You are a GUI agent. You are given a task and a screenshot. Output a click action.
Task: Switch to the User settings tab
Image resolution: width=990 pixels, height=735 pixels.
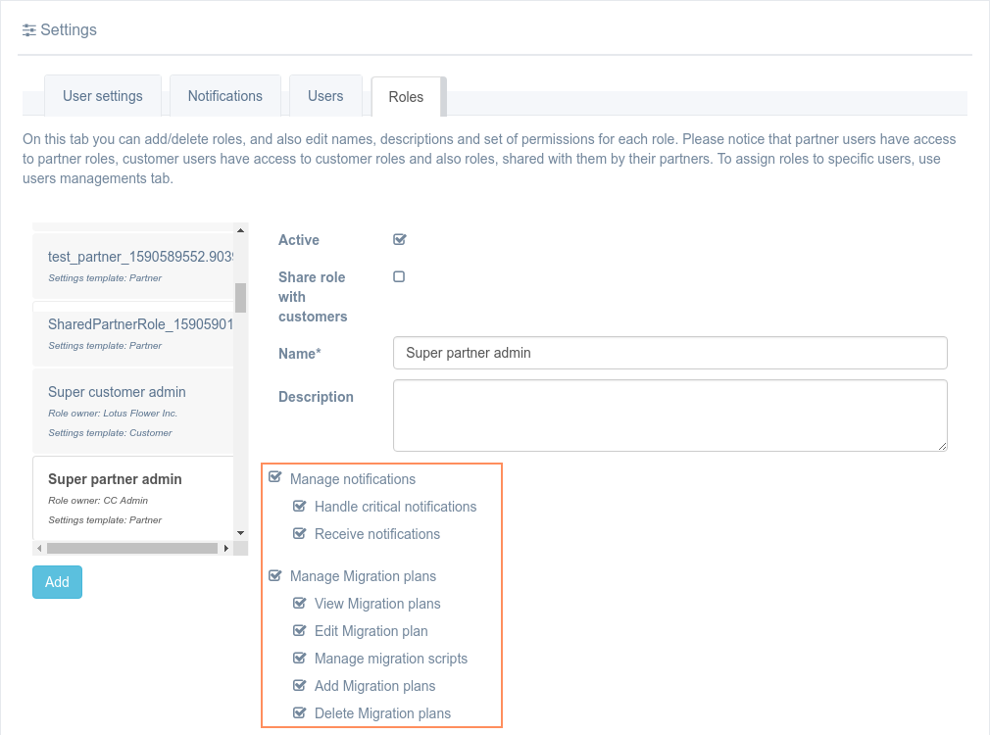click(x=103, y=96)
